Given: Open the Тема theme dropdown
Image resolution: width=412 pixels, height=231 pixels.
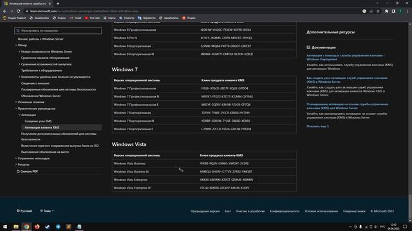Looking at the screenshot, I should pyautogui.click(x=47, y=211).
